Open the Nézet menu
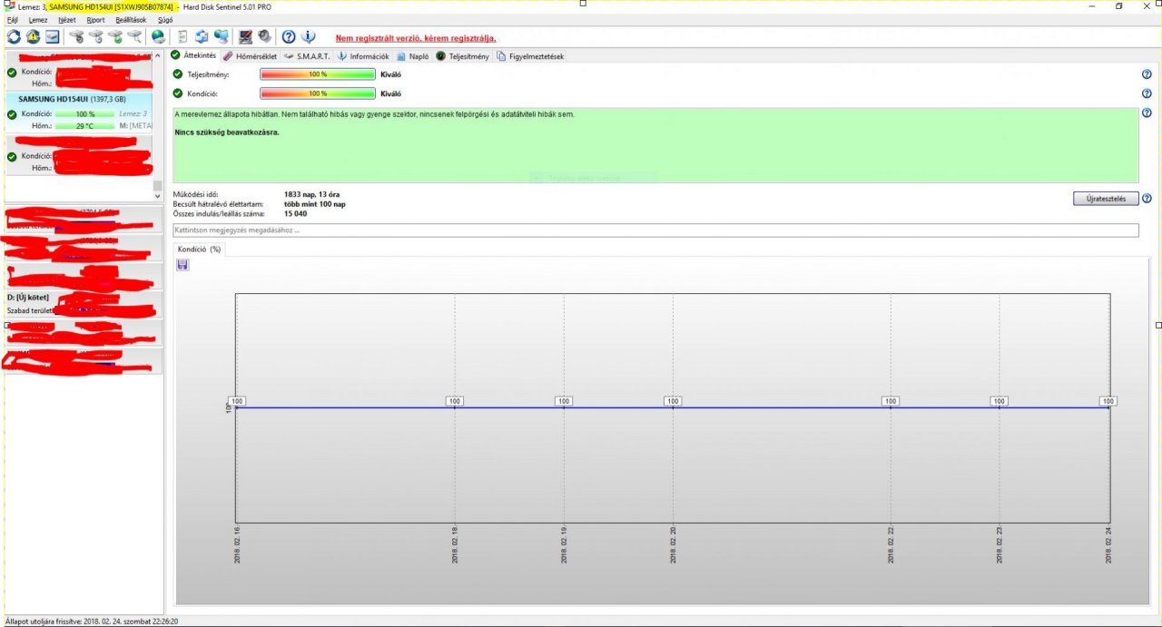 [67, 19]
